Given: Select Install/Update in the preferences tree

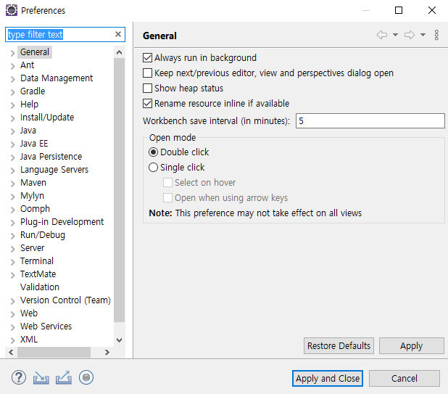Looking at the screenshot, I should 47,118.
